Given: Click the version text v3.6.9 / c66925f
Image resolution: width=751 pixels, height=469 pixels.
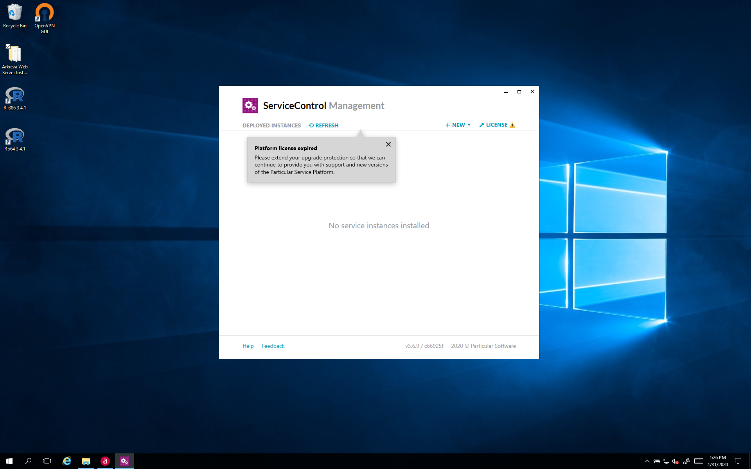Looking at the screenshot, I should [424, 346].
